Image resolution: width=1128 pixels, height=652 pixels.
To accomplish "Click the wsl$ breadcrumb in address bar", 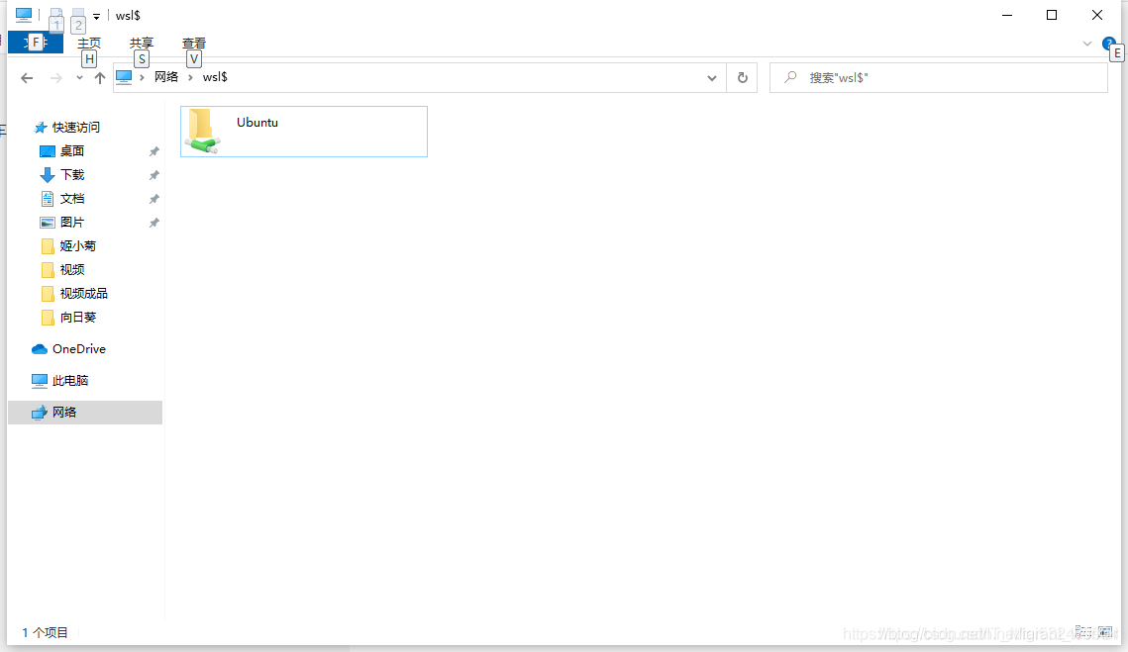I will [x=215, y=77].
